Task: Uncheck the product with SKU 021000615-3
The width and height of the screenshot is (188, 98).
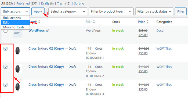Action: (5, 85)
